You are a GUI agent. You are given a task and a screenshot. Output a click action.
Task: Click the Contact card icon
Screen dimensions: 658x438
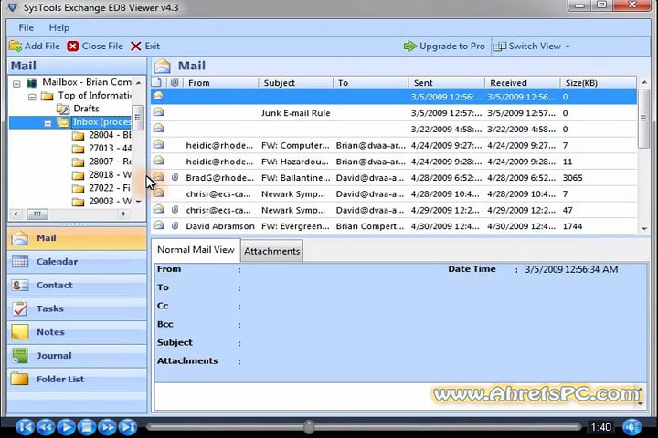coord(20,286)
